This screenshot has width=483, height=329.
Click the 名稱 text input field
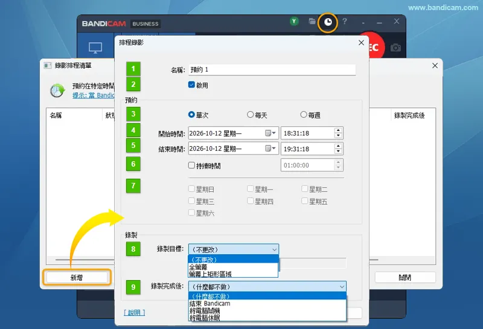[x=272, y=69]
